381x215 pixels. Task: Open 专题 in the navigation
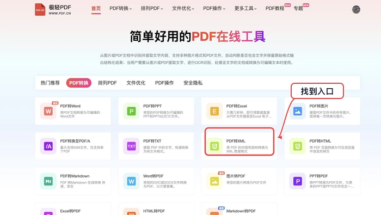[298, 8]
